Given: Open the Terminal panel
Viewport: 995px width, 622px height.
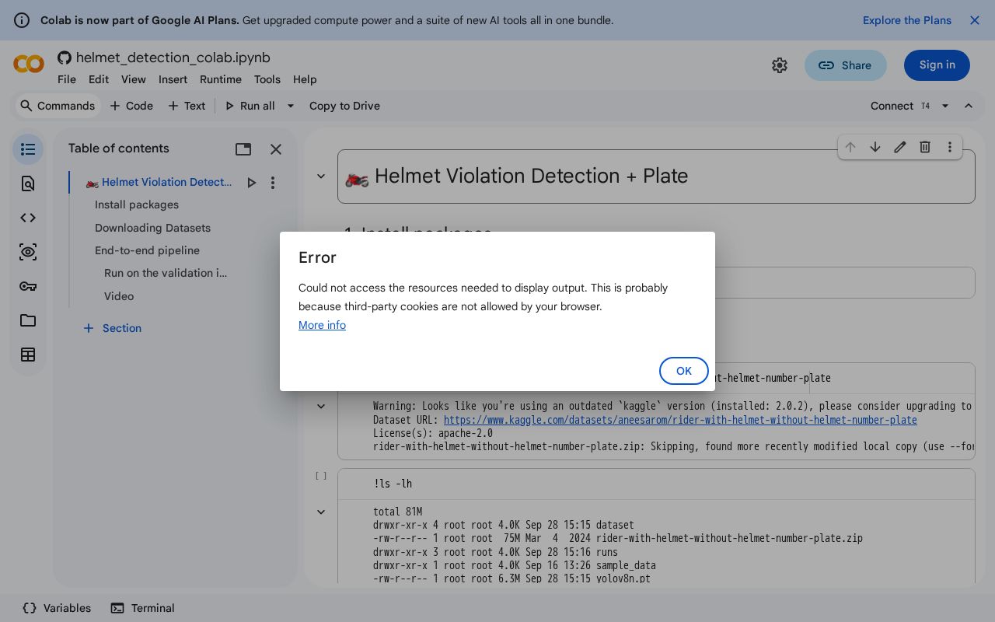Looking at the screenshot, I should [142, 608].
